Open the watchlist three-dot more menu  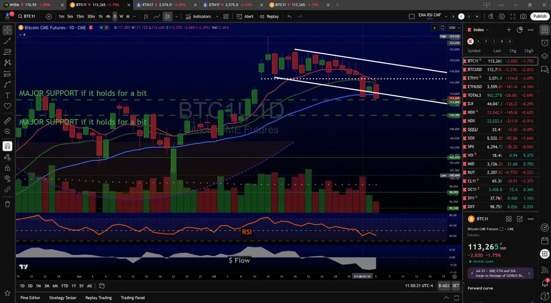pyautogui.click(x=531, y=29)
